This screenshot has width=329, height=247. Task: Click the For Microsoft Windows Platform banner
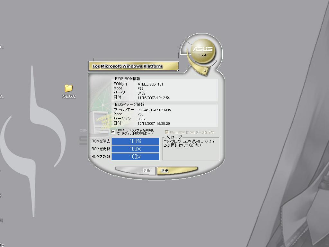click(x=134, y=66)
